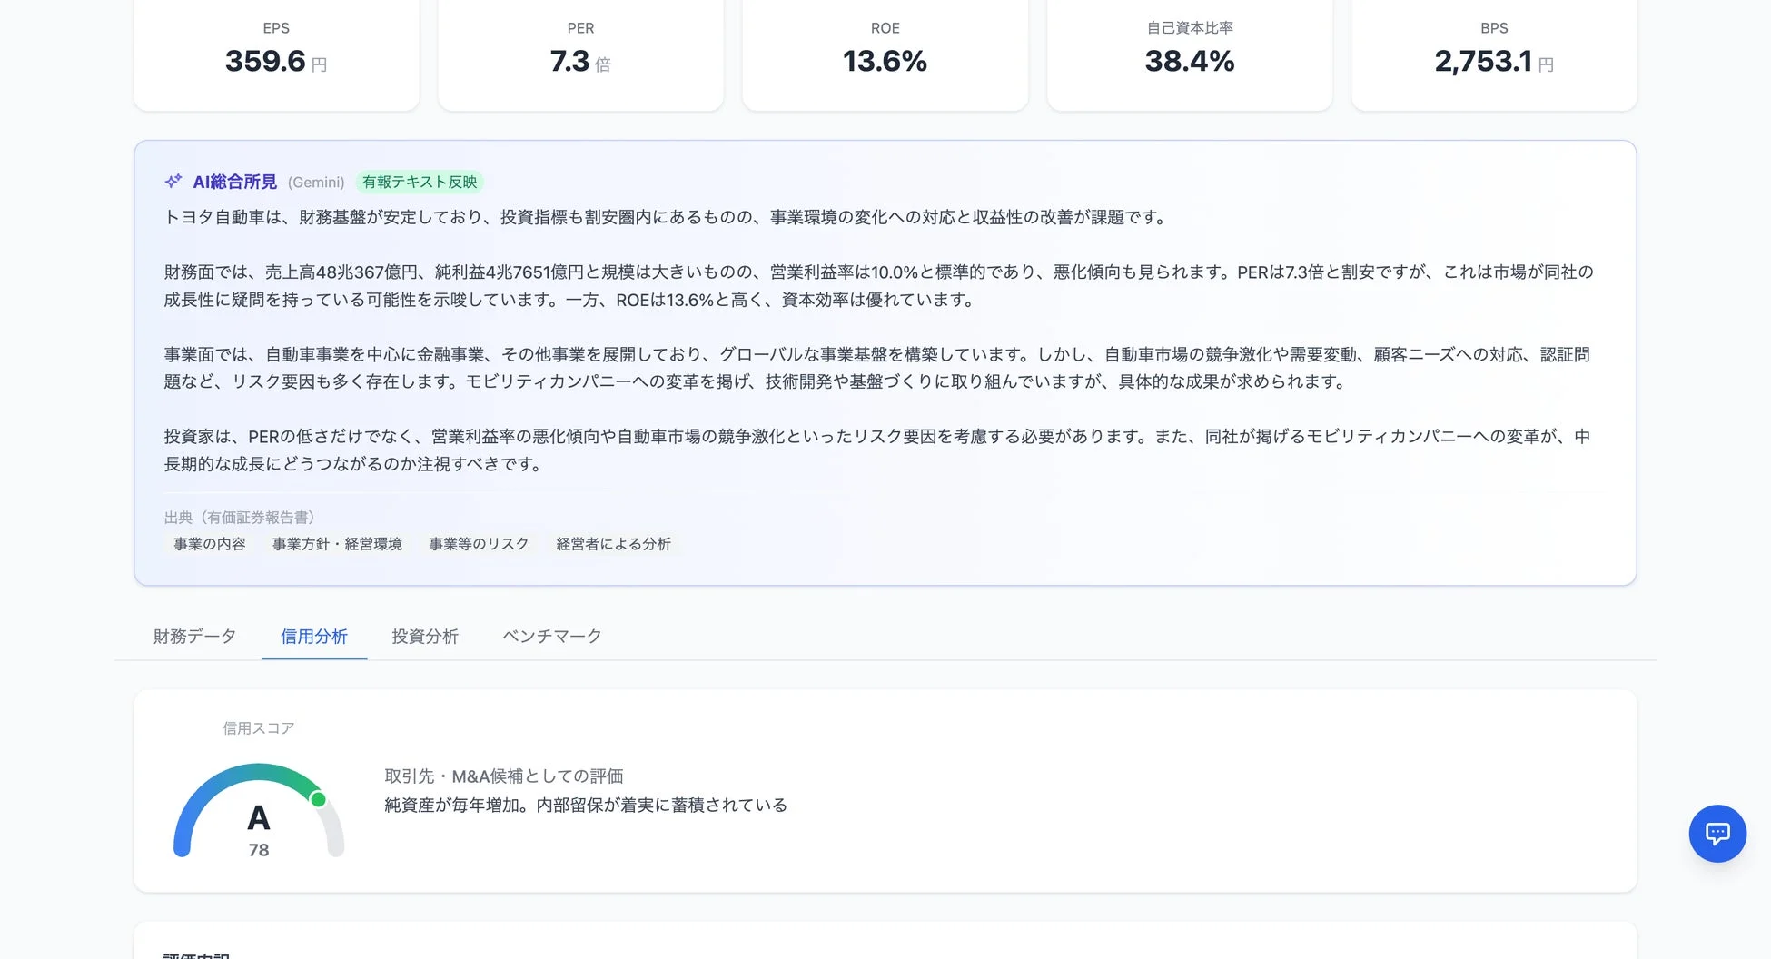1771x959 pixels.
Task: Open the 自己資本比率 card
Action: click(x=1189, y=50)
